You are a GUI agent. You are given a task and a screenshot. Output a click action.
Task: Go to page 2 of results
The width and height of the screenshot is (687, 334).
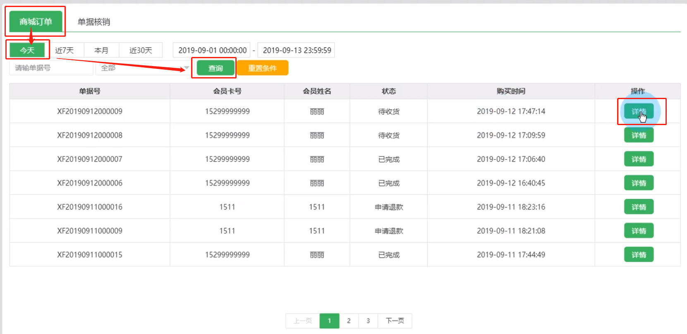coord(349,321)
